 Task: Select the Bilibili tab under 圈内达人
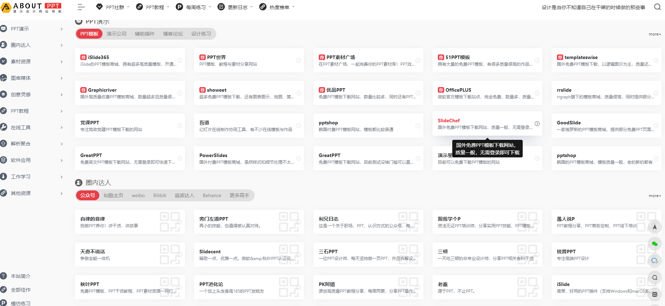coord(160,195)
